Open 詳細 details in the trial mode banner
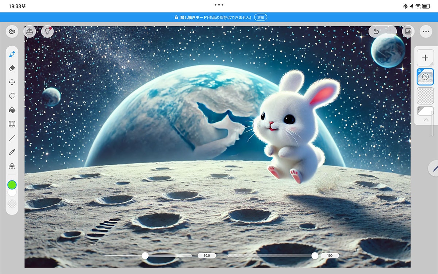438x274 pixels. pos(260,17)
